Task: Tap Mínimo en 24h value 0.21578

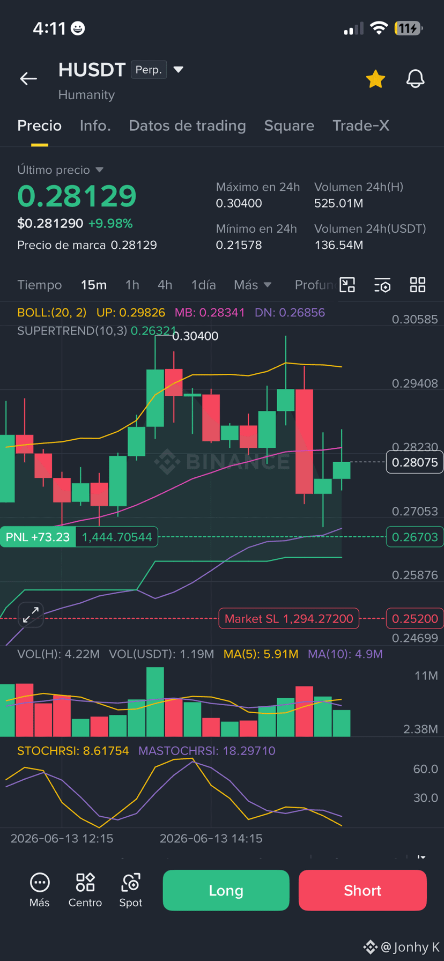Action: coord(239,245)
